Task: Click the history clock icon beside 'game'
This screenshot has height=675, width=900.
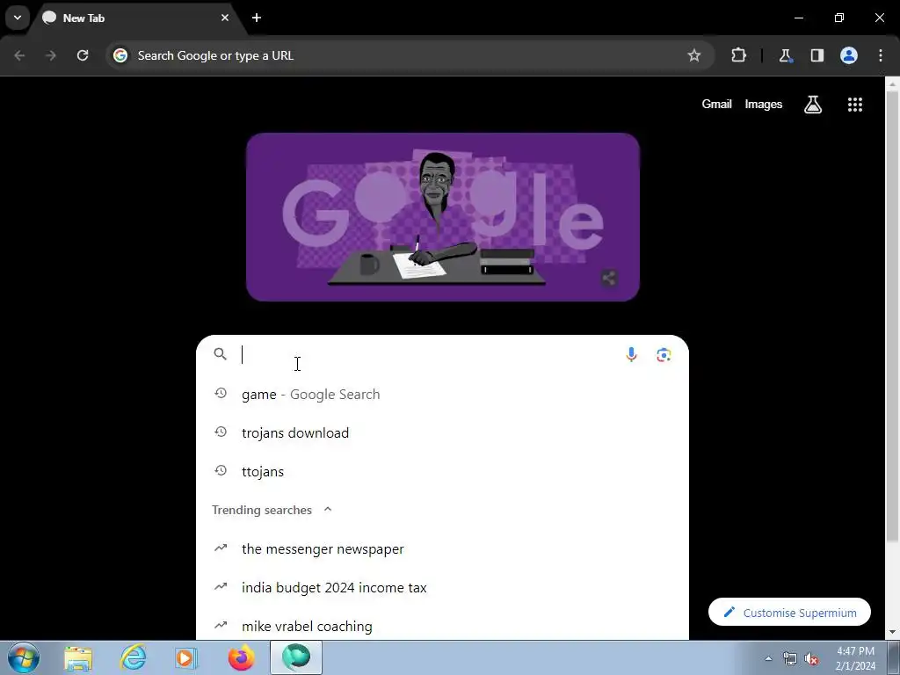Action: tap(221, 393)
